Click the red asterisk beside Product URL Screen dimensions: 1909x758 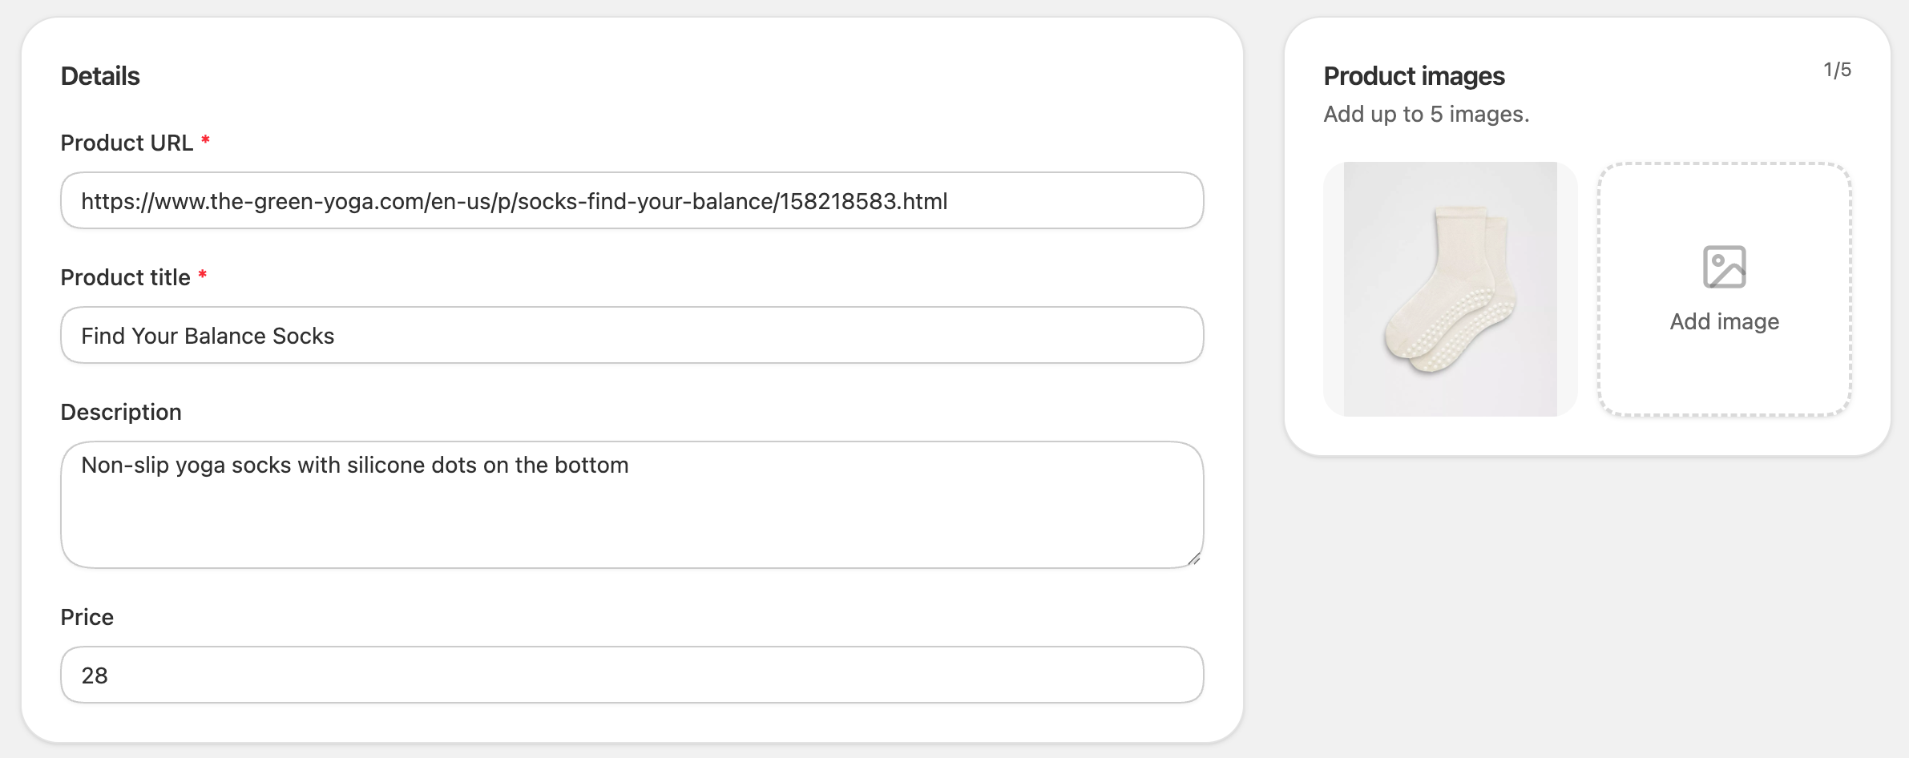[x=205, y=140]
